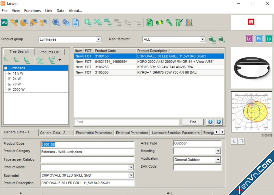The height and width of the screenshot is (195, 274).
Task: Sort by Product Description column header
Action: [x=180, y=51]
